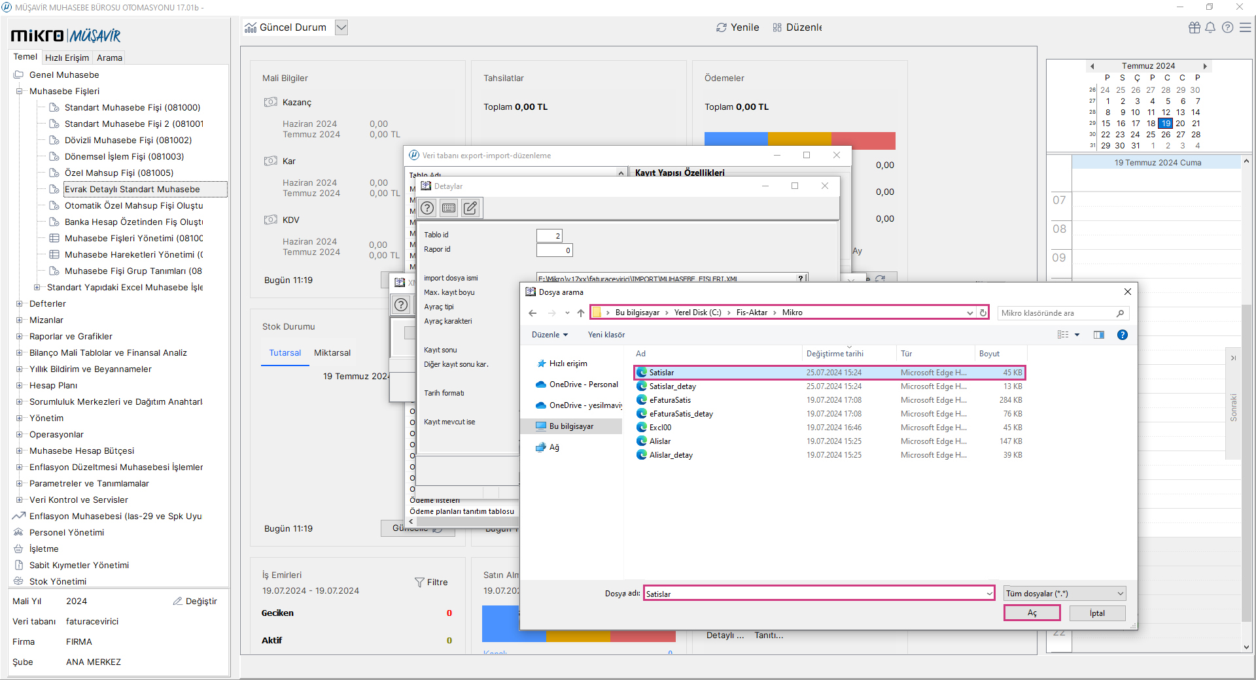This screenshot has height=680, width=1256.
Task: Click the Aç button to open file
Action: click(1032, 613)
